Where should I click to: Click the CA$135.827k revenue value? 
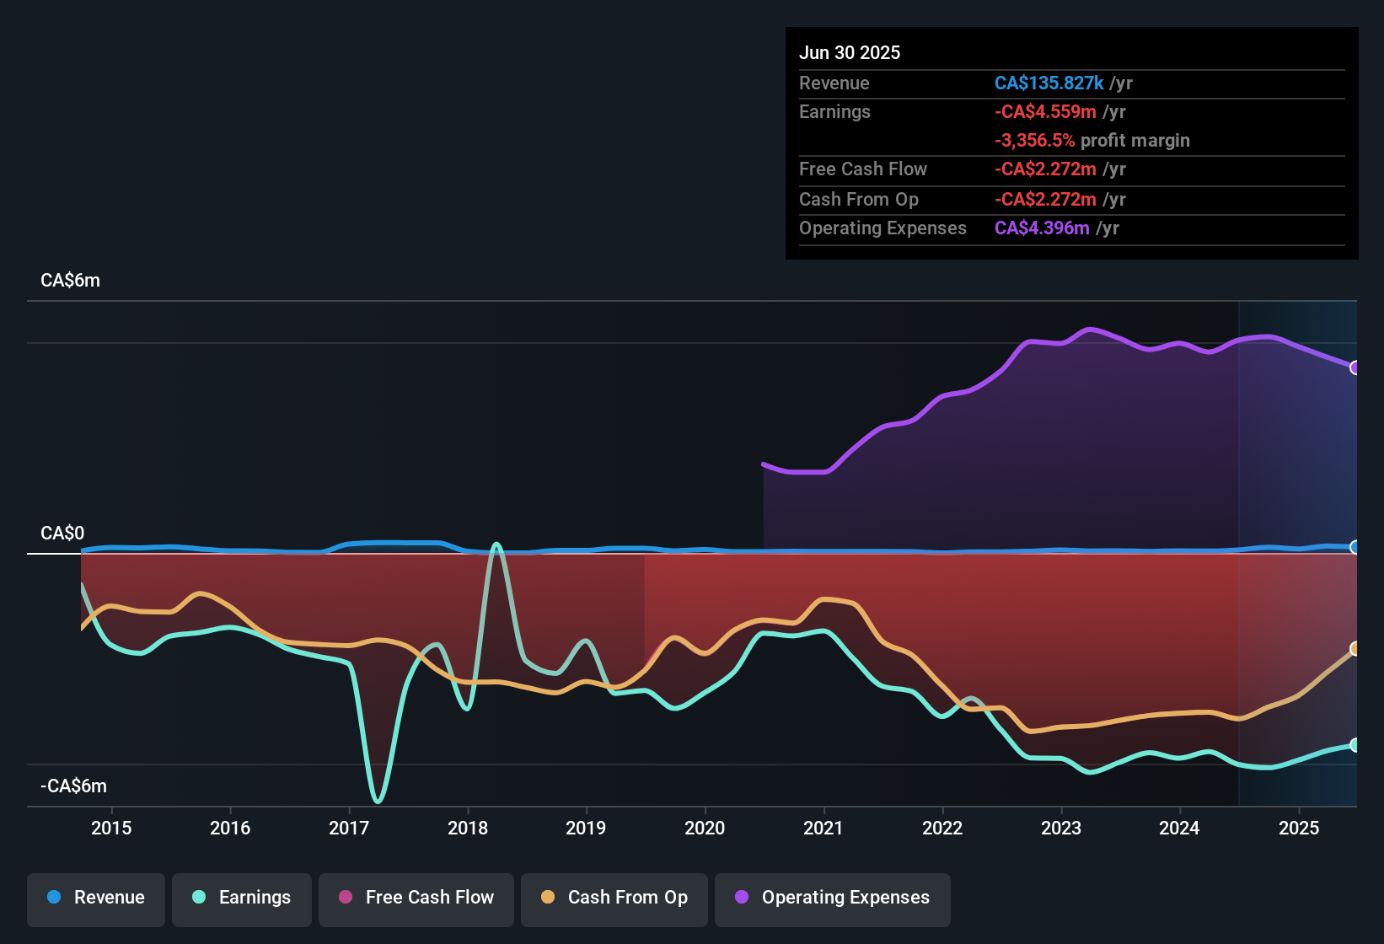pyautogui.click(x=1049, y=83)
